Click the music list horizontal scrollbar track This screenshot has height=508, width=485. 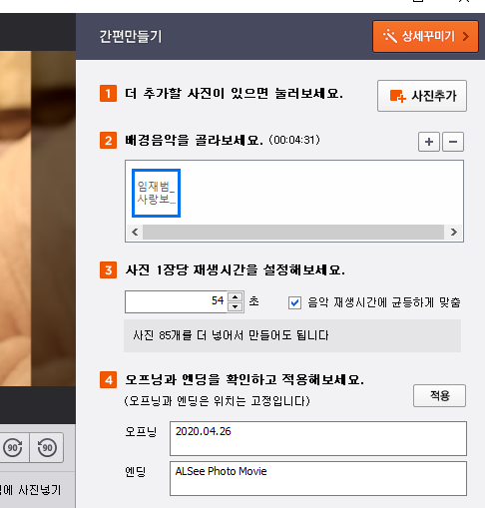tap(293, 232)
